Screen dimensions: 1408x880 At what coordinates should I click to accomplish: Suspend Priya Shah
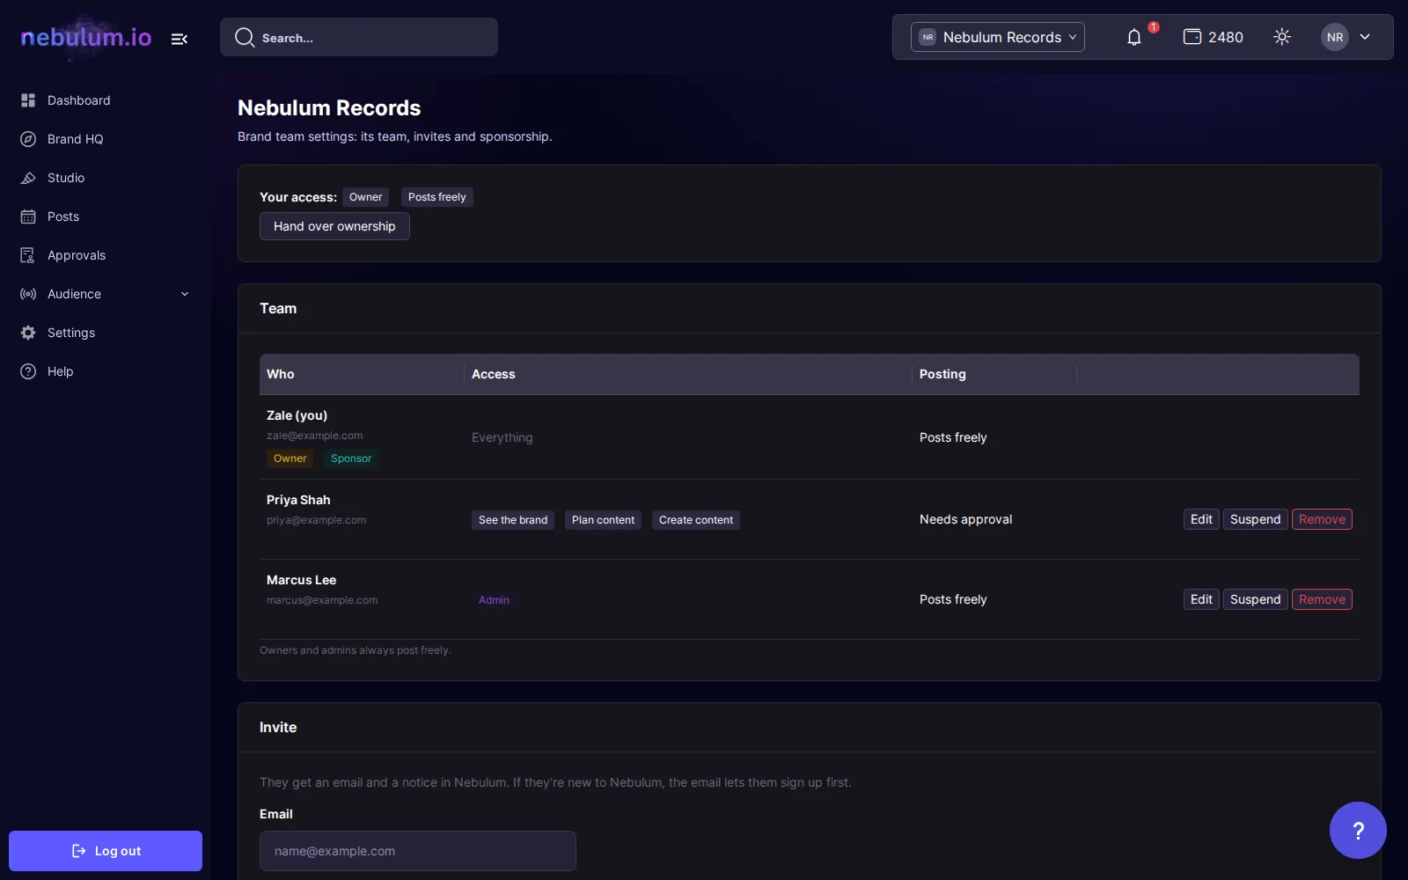pyautogui.click(x=1256, y=519)
